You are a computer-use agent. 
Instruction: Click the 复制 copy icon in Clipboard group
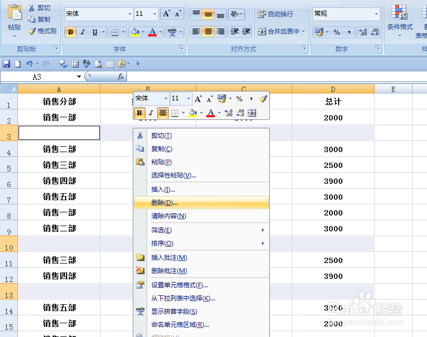pos(32,20)
